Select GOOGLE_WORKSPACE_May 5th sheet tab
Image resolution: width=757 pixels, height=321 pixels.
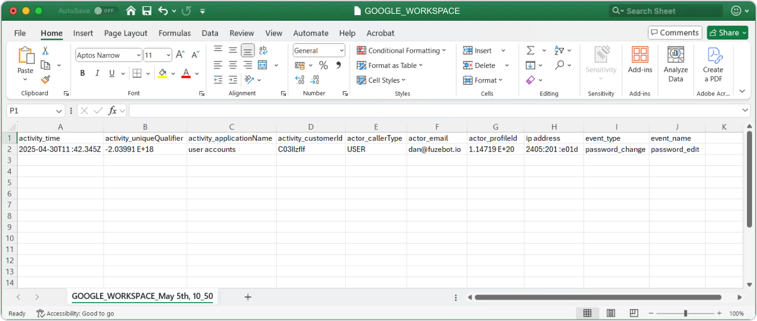point(142,296)
